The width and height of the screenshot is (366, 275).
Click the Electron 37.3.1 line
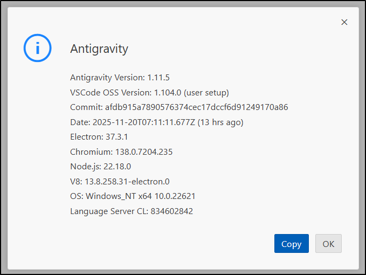click(x=98, y=137)
